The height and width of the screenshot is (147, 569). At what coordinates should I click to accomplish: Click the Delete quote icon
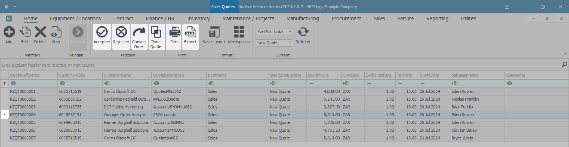(40, 32)
